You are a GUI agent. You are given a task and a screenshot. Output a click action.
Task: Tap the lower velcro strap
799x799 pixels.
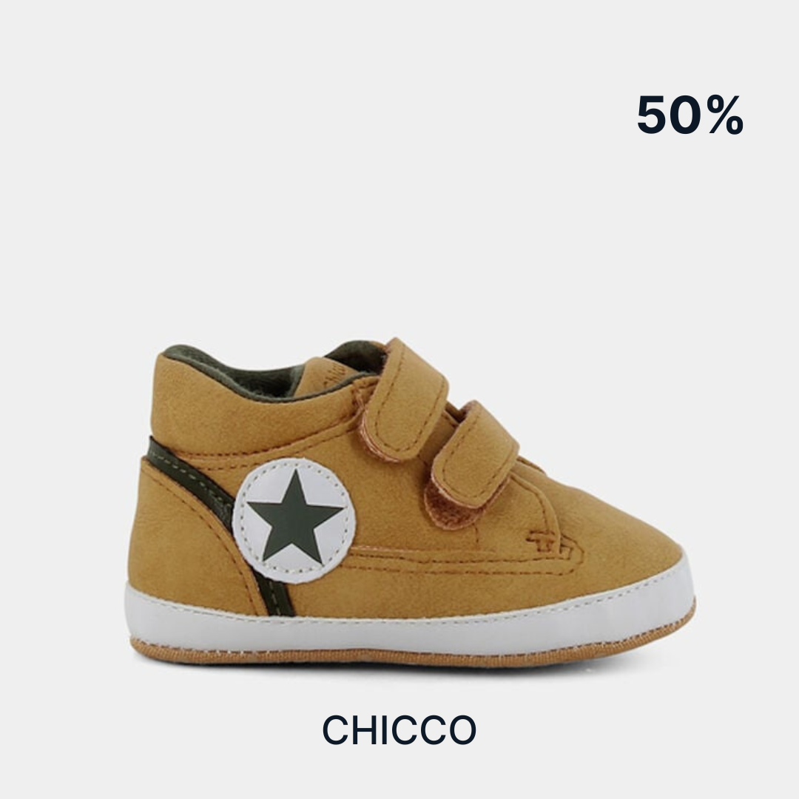471,456
